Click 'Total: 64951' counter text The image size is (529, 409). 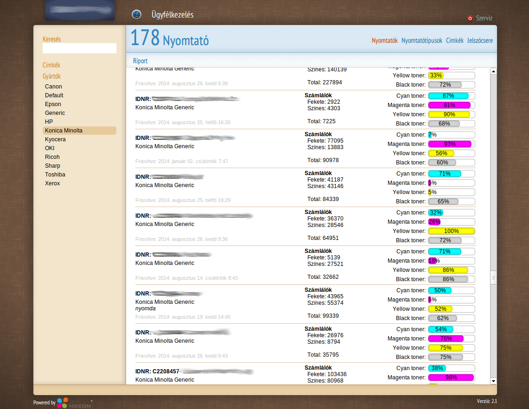point(323,238)
